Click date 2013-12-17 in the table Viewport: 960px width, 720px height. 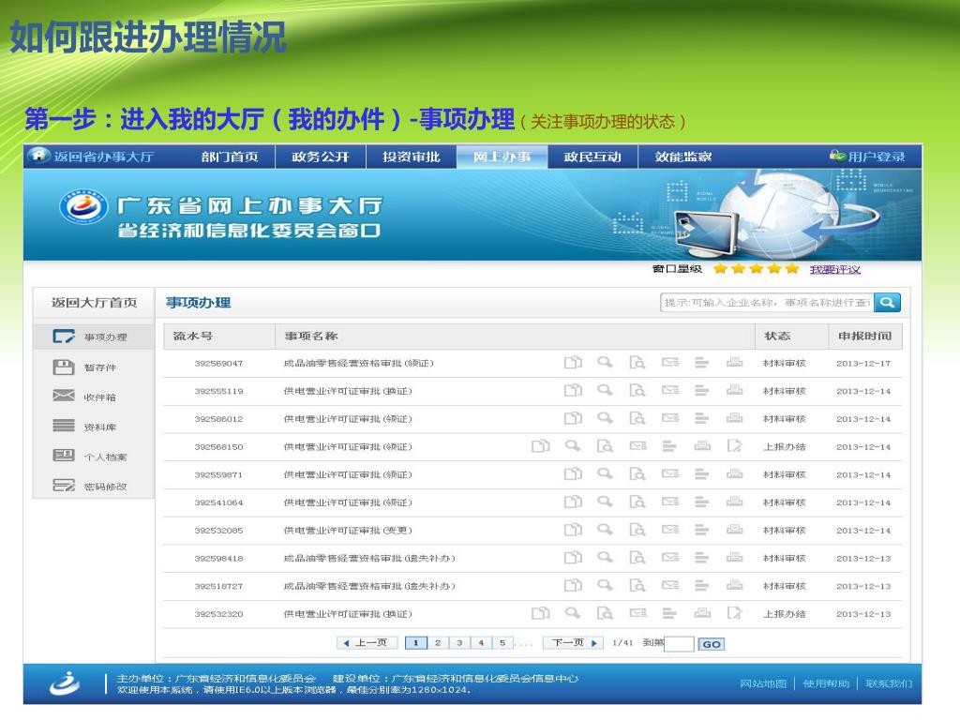[863, 363]
